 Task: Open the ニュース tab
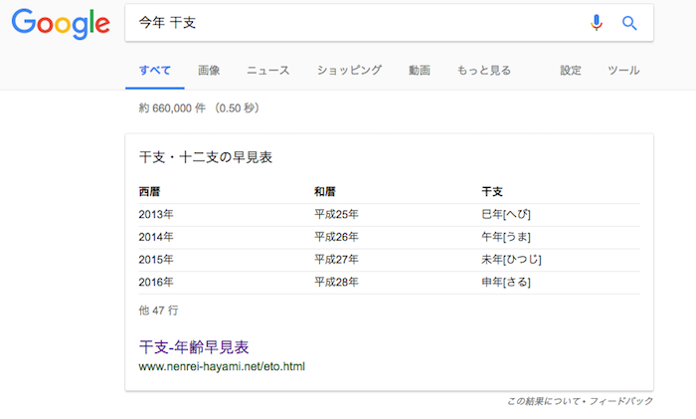point(267,71)
